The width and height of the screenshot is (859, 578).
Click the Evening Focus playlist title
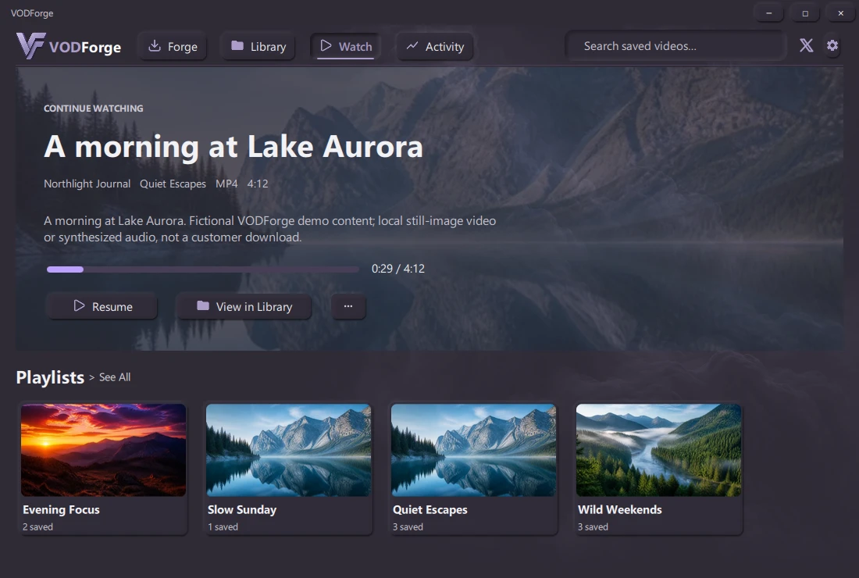point(62,510)
